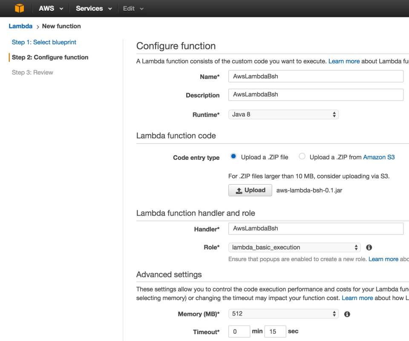Click the Timeout seconds field showing 15
Image resolution: width=409 pixels, height=341 pixels.
coord(275,331)
